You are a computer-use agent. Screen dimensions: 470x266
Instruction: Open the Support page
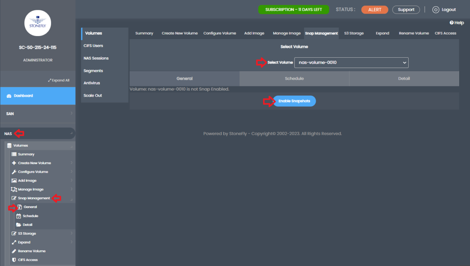[x=406, y=10]
